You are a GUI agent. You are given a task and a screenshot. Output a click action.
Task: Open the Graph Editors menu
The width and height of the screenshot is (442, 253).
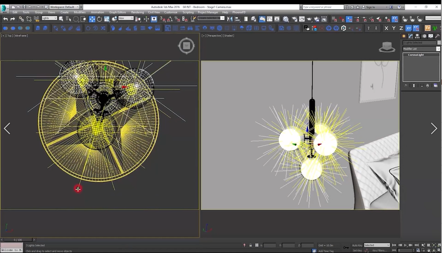118,12
